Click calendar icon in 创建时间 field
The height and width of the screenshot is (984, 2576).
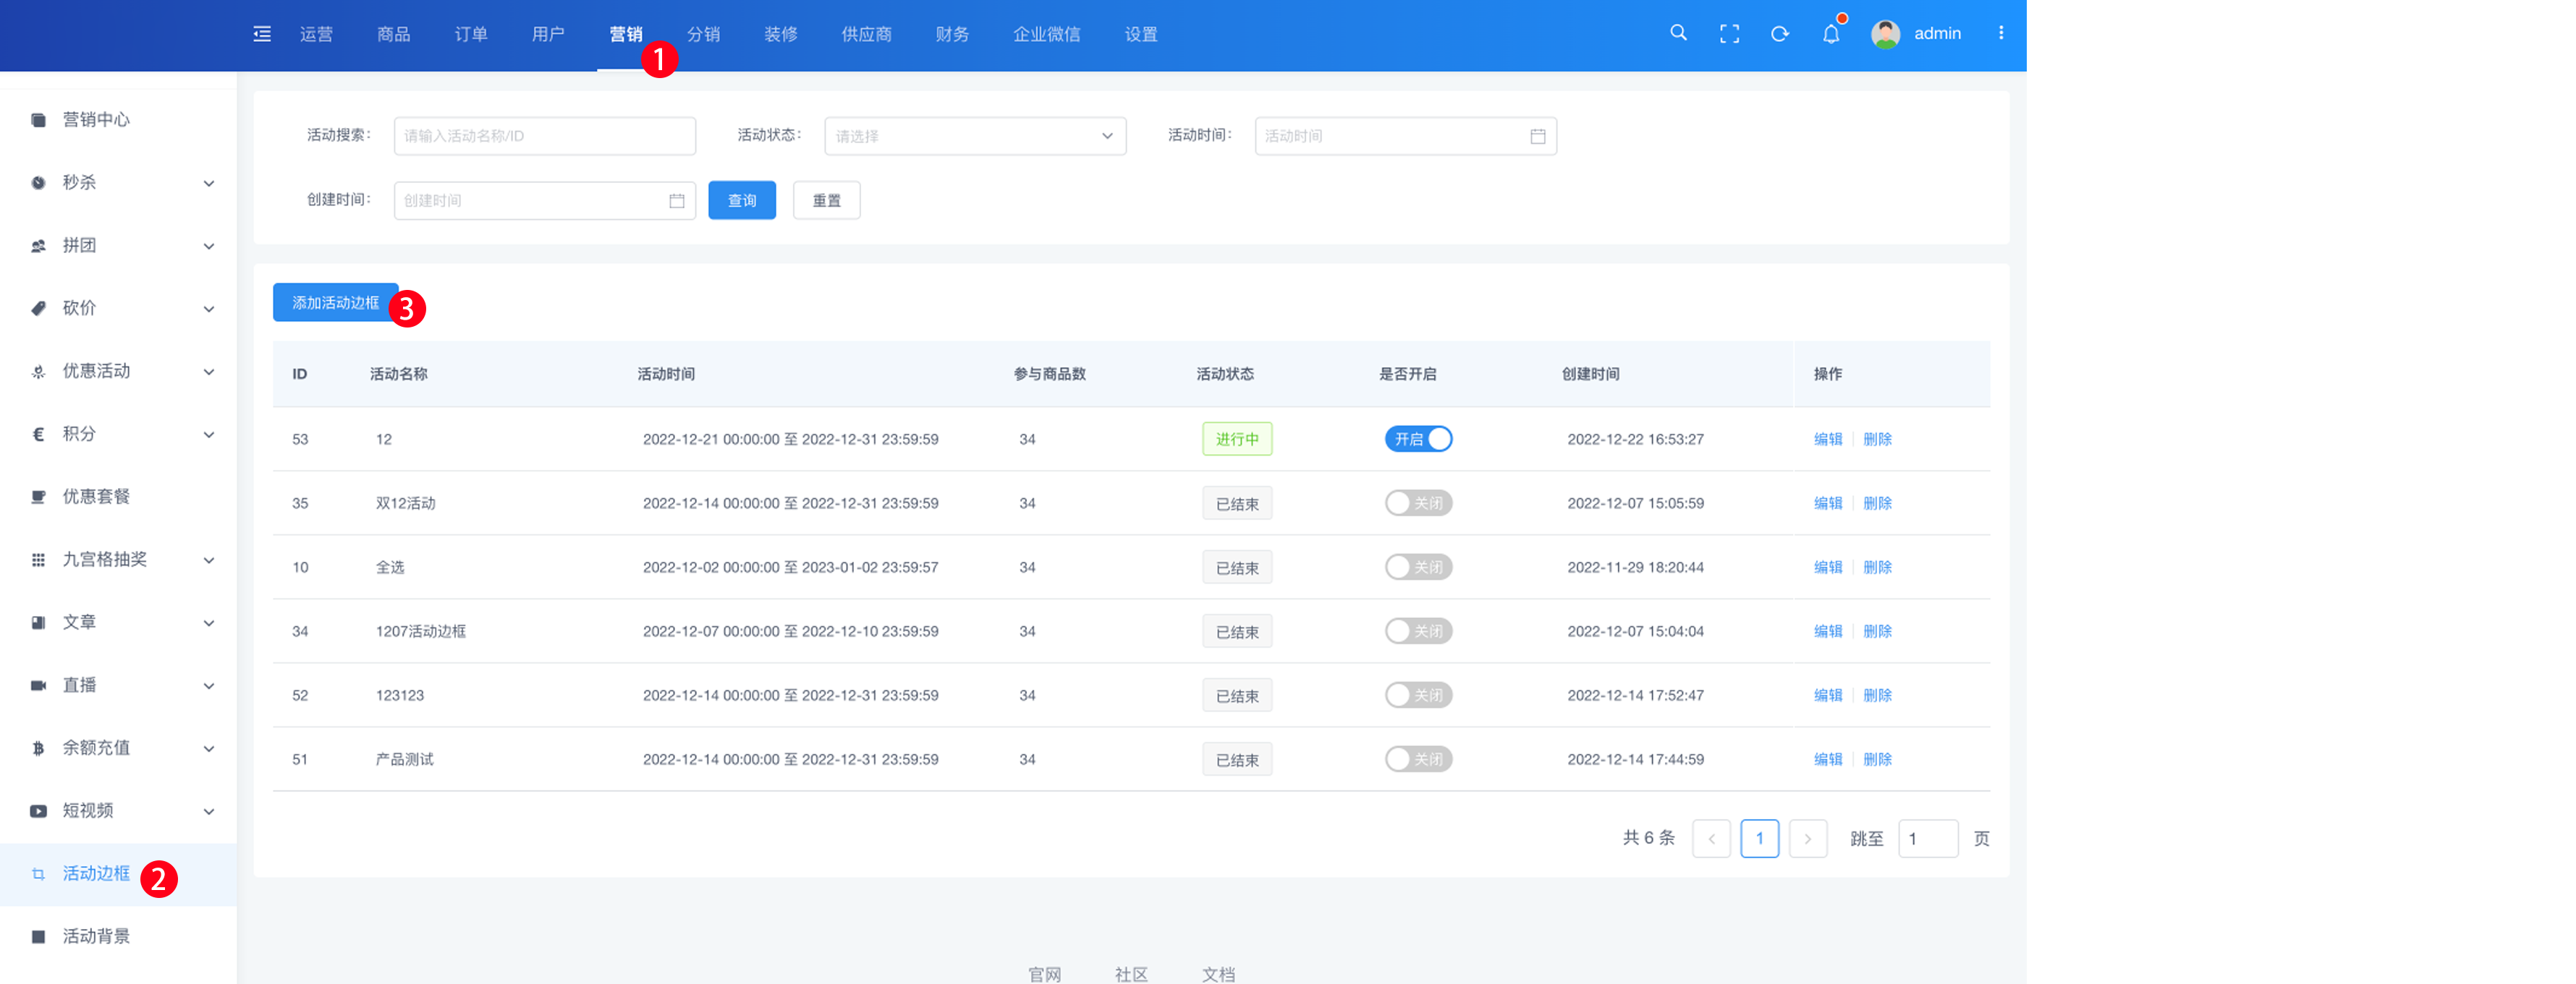tap(676, 201)
